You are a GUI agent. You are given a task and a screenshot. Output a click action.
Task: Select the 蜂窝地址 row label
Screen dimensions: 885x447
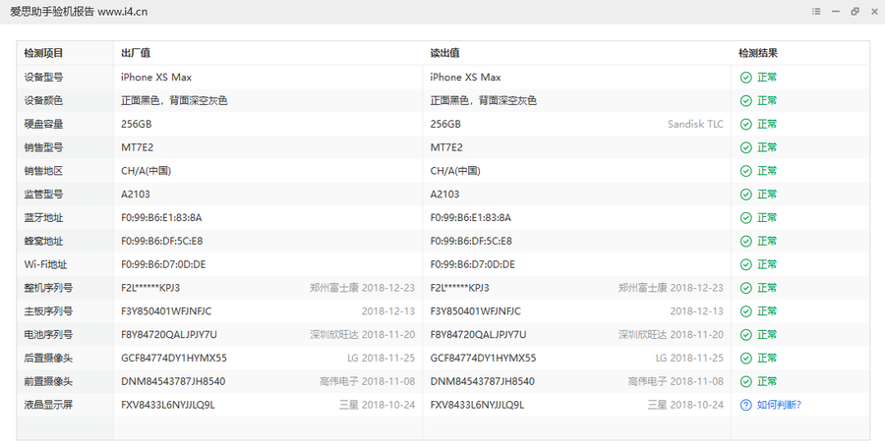(x=43, y=242)
